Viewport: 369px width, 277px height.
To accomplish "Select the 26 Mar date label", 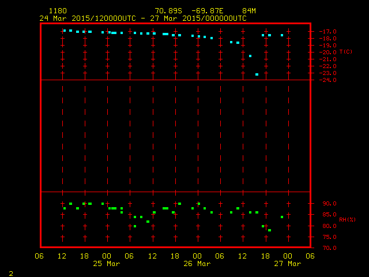I will [x=197, y=264].
